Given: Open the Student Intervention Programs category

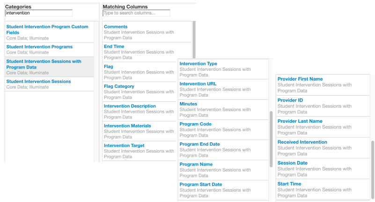Looking at the screenshot, I should pyautogui.click(x=39, y=47).
